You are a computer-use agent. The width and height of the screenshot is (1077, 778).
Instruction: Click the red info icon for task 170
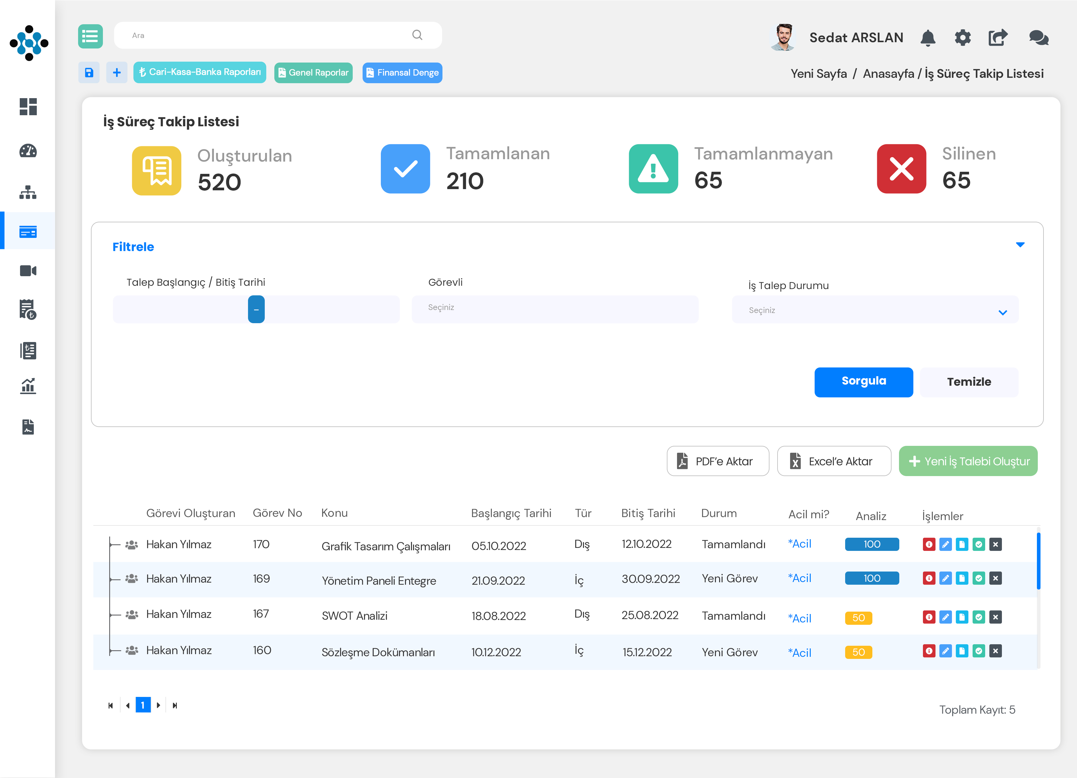tap(929, 544)
